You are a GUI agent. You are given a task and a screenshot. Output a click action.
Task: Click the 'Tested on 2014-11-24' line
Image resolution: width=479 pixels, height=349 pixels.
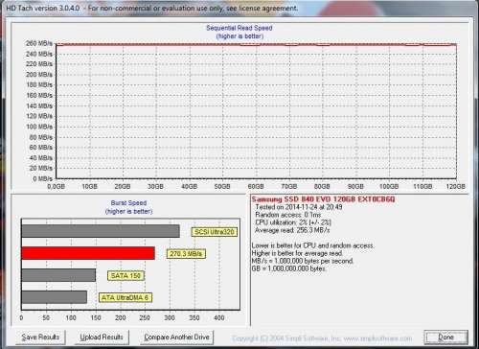point(299,207)
